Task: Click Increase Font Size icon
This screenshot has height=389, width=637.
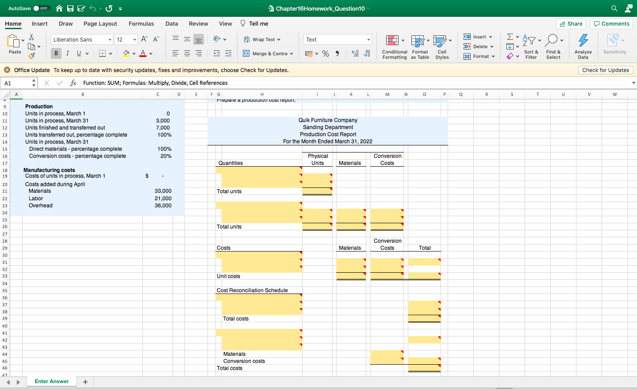Action: click(144, 39)
